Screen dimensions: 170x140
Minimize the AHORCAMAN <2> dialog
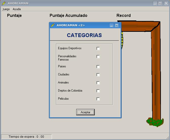[x=111, y=25]
